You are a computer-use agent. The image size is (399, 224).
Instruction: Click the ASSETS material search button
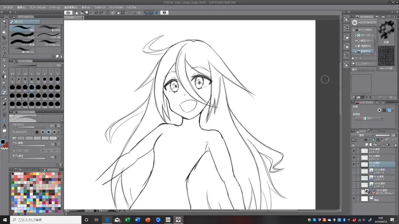click(x=364, y=23)
